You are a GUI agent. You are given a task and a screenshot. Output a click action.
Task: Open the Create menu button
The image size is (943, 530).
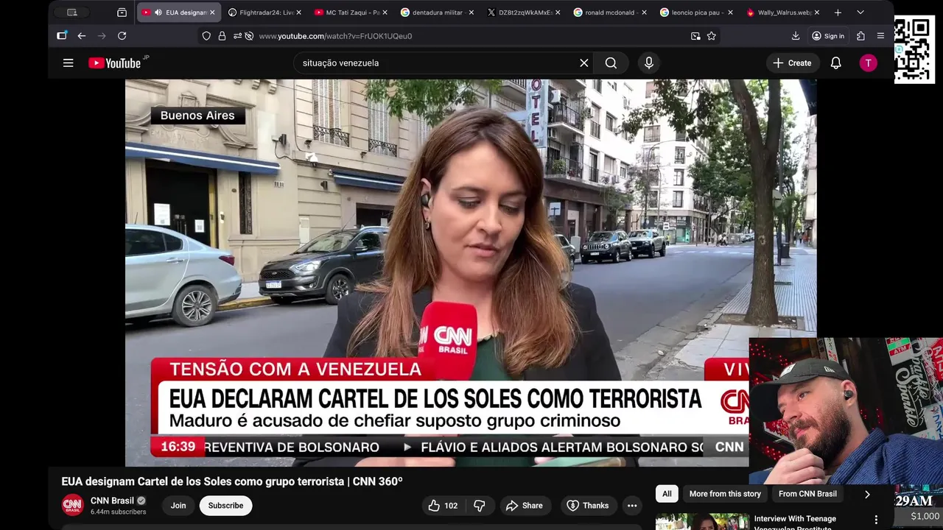[x=792, y=63]
